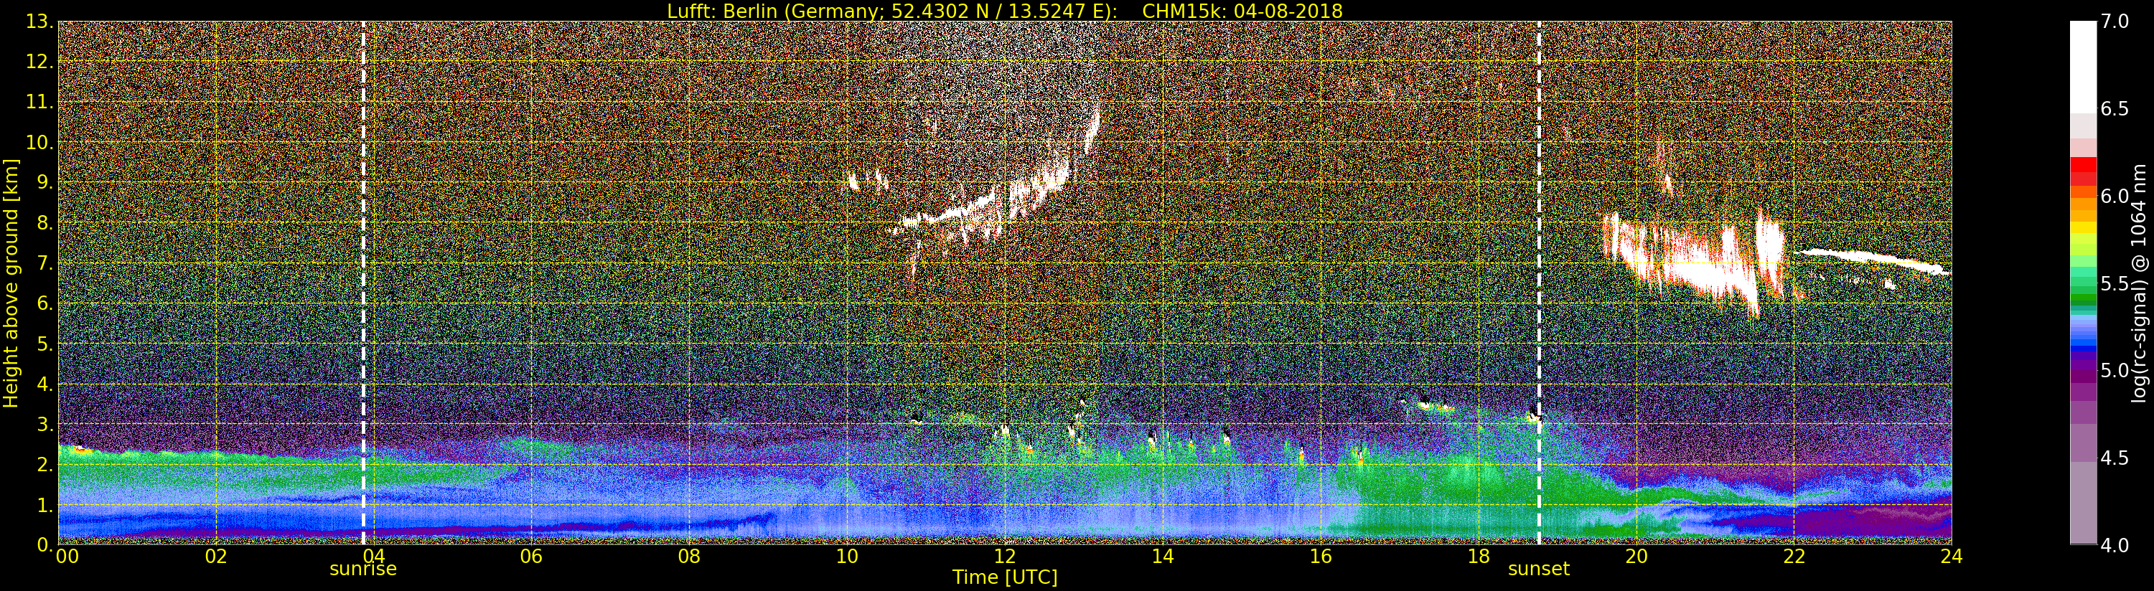This screenshot has width=2154, height=591.
Task: Click the colorbar tick label '4.0'
Action: coord(2114,545)
